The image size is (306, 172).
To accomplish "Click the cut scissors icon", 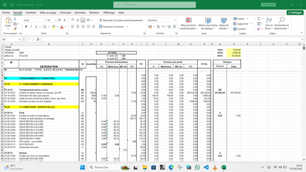I will click(15, 19).
